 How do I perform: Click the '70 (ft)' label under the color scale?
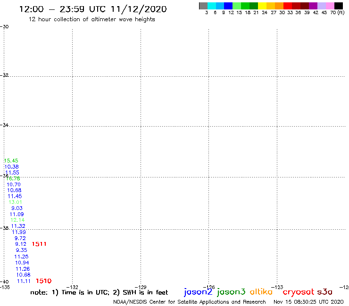pos(337,13)
